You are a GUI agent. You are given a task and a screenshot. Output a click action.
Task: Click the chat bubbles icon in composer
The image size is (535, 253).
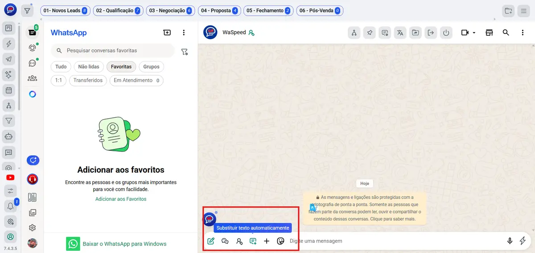point(225,241)
